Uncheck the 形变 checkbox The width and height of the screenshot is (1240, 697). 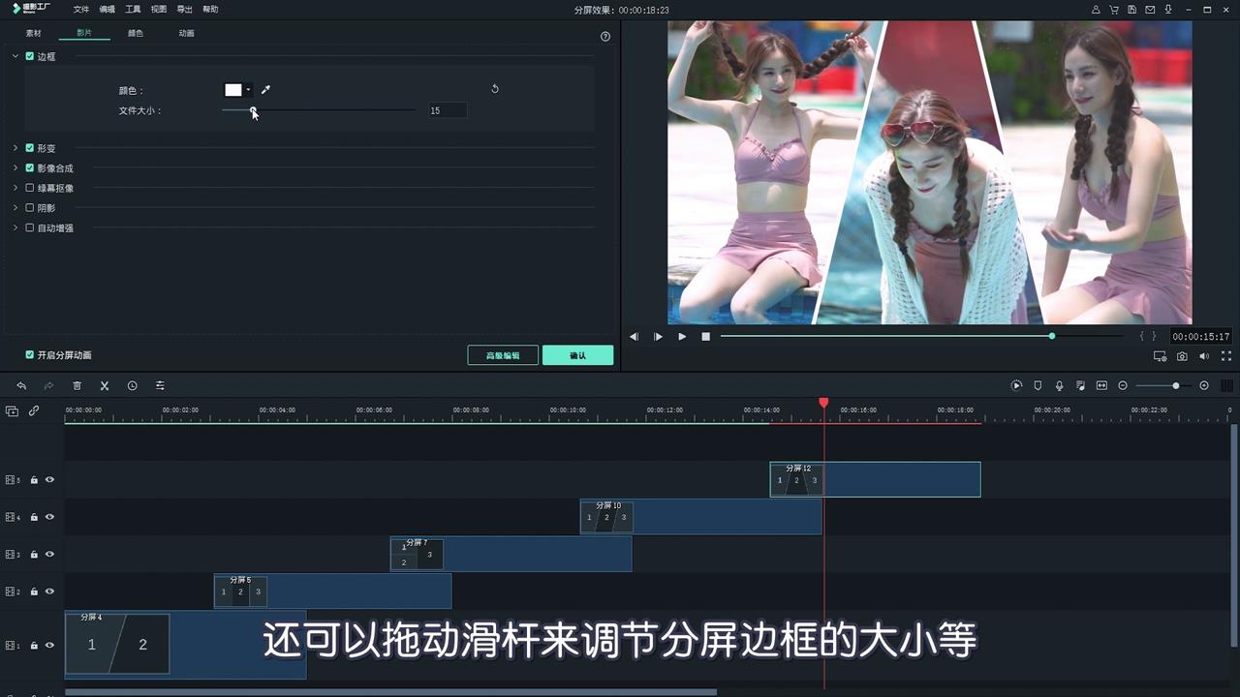point(29,148)
